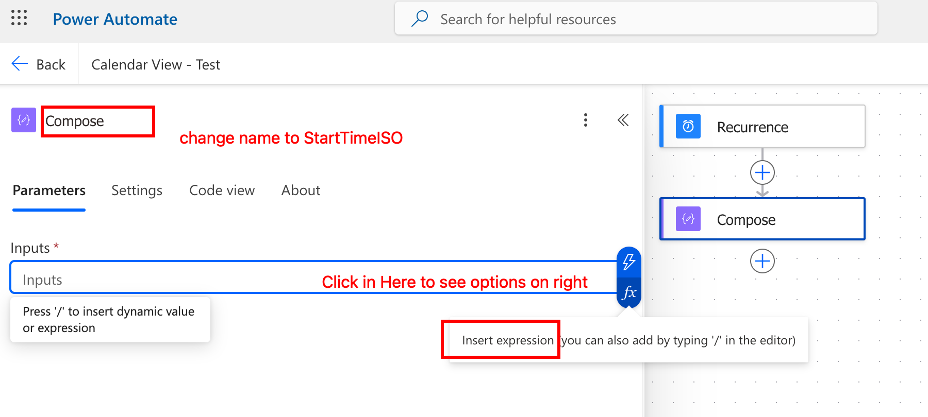Click the Recurrence clock icon
Image resolution: width=928 pixels, height=417 pixels.
pyautogui.click(x=688, y=126)
